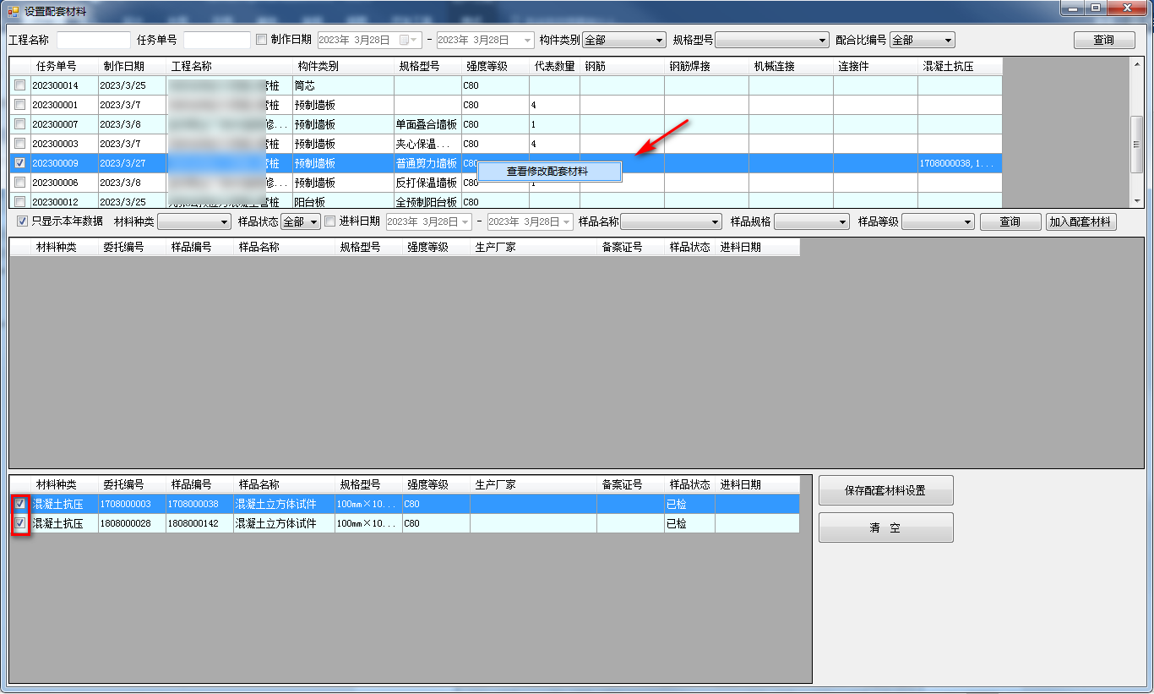
Task: Click the 加入配套材料 button
Action: point(1081,221)
